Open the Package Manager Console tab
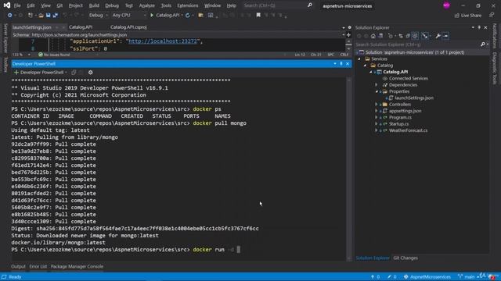Screen dimensions: 501x281 pos(77,267)
